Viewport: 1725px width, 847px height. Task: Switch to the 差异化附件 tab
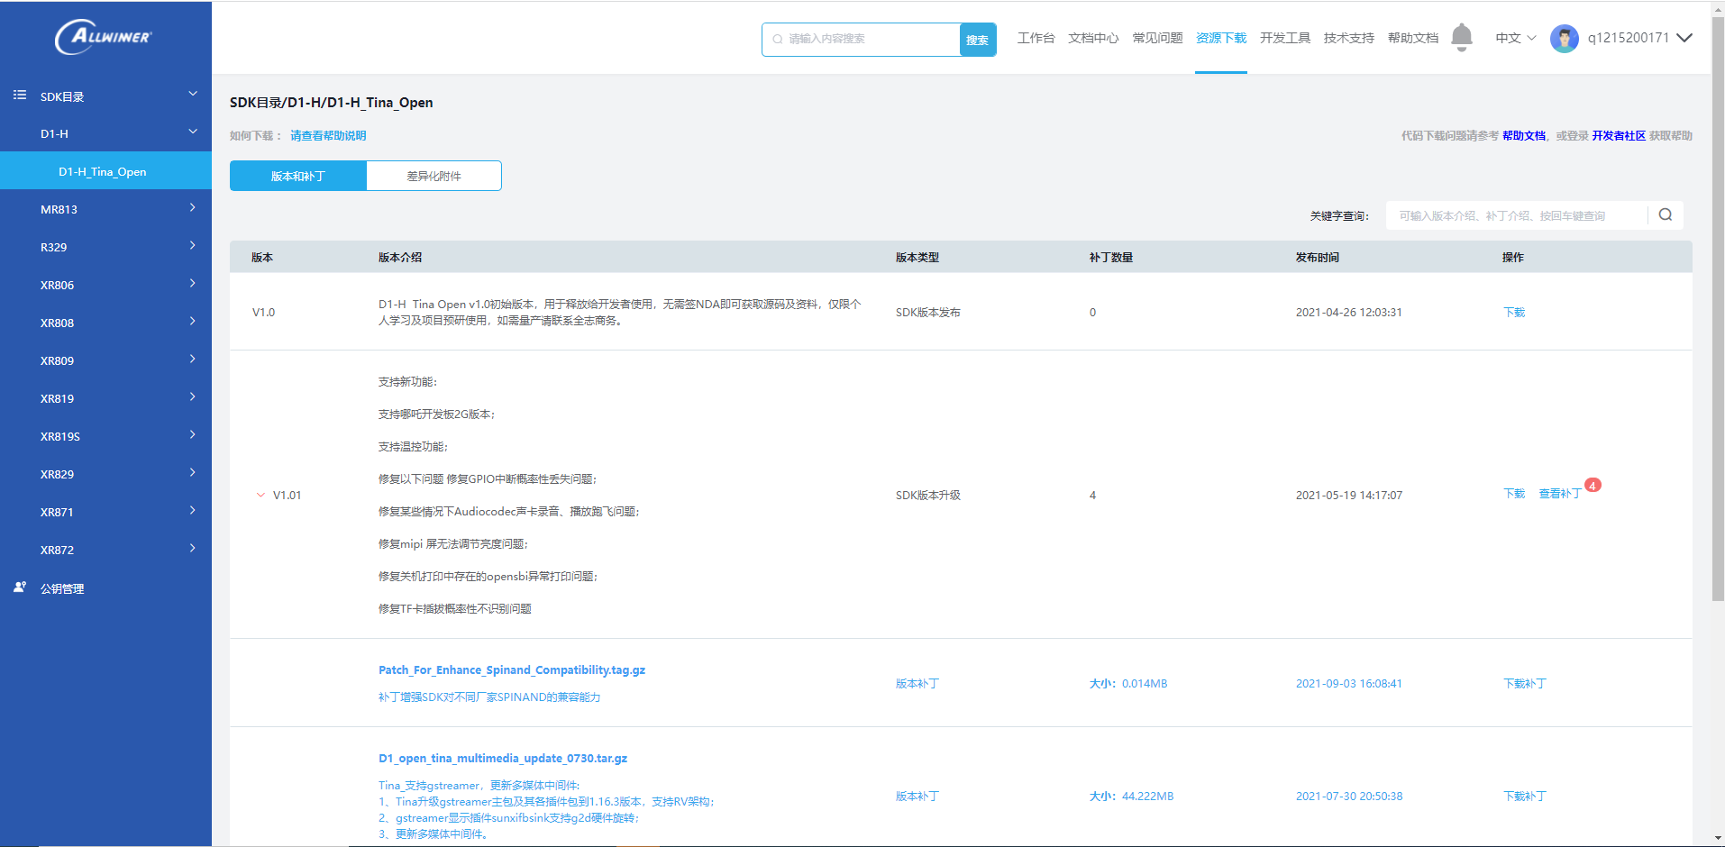434,176
